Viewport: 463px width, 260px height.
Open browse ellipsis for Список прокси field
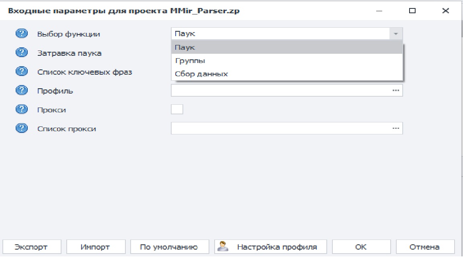pos(396,128)
